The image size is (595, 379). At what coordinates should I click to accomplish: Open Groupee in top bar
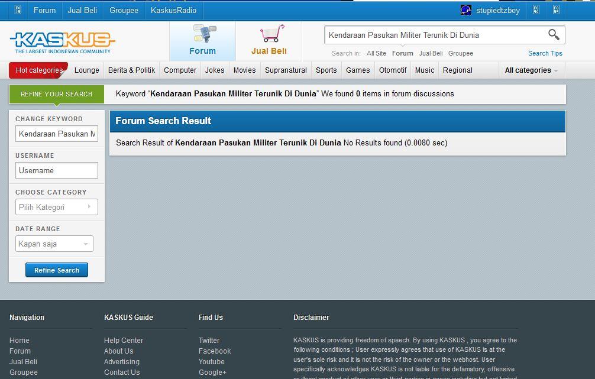pos(124,10)
